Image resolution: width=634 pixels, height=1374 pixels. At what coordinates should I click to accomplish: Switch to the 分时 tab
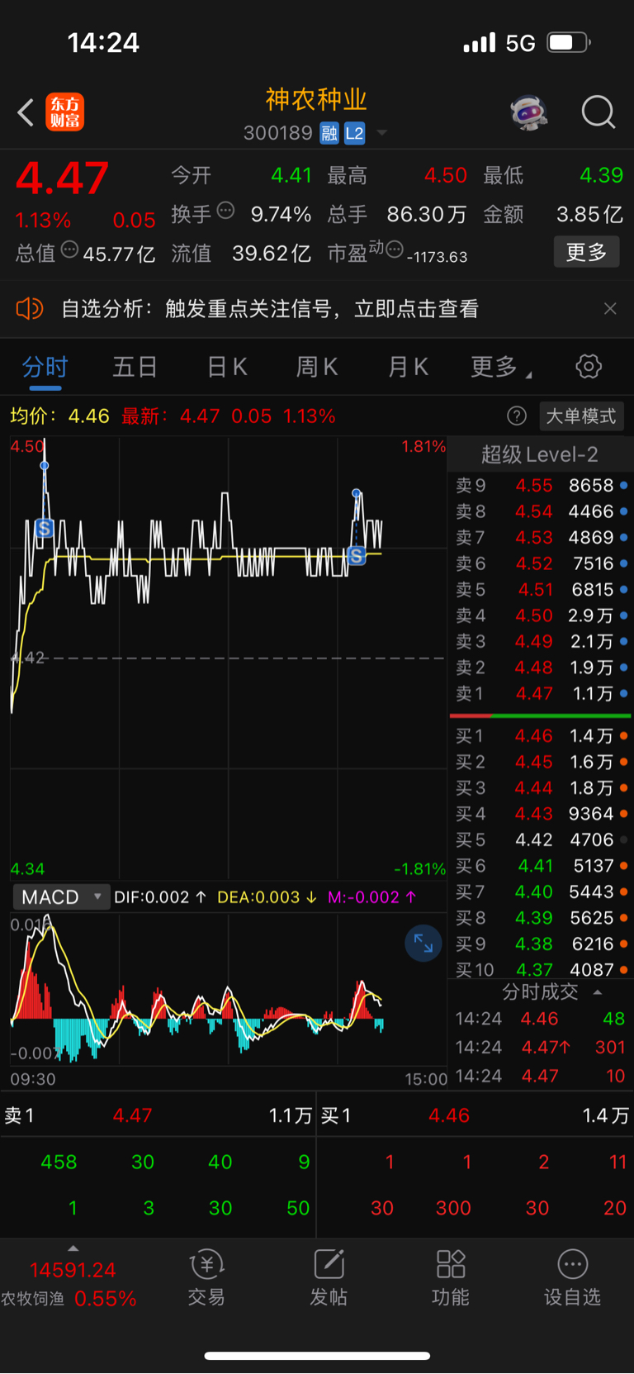point(45,367)
